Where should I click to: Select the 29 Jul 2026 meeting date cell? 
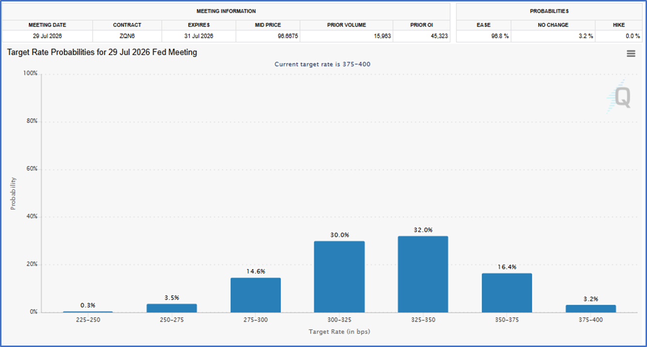click(47, 36)
